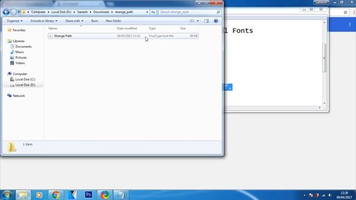Screen dimensions: 356x200
Task: Toggle the preview pane button
Action: (x=206, y=21)
